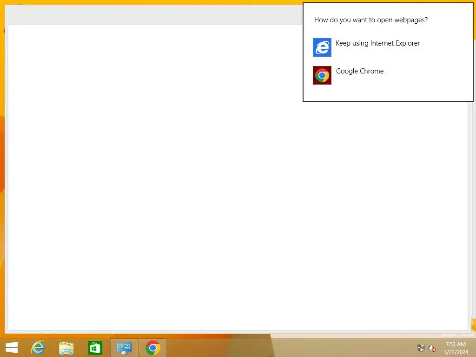The height and width of the screenshot is (357, 476).
Task: Click the 'How do you want to open webpages?' heading
Action: [x=370, y=20]
